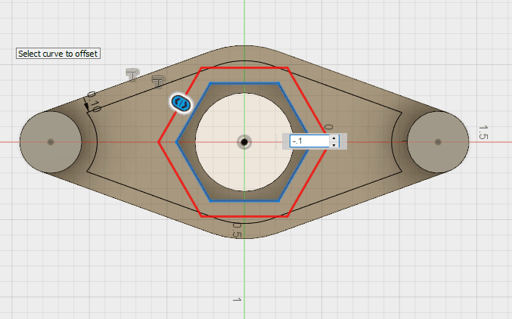
Task: Decrease offset value with down stepper arrow
Action: 334,144
